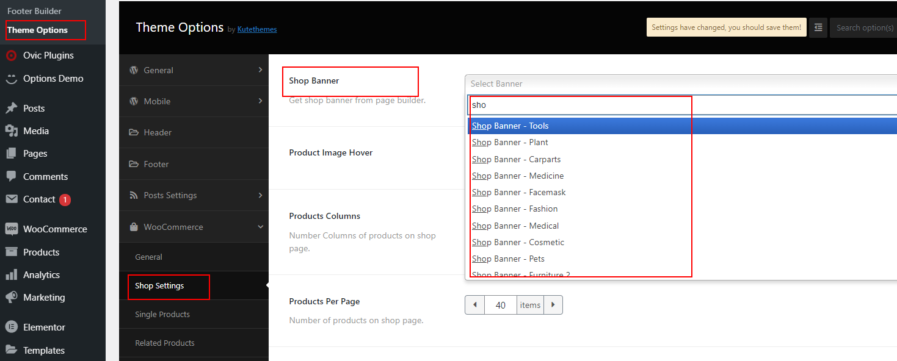Click the Comments speech bubble icon
The width and height of the screenshot is (897, 361).
[11, 176]
